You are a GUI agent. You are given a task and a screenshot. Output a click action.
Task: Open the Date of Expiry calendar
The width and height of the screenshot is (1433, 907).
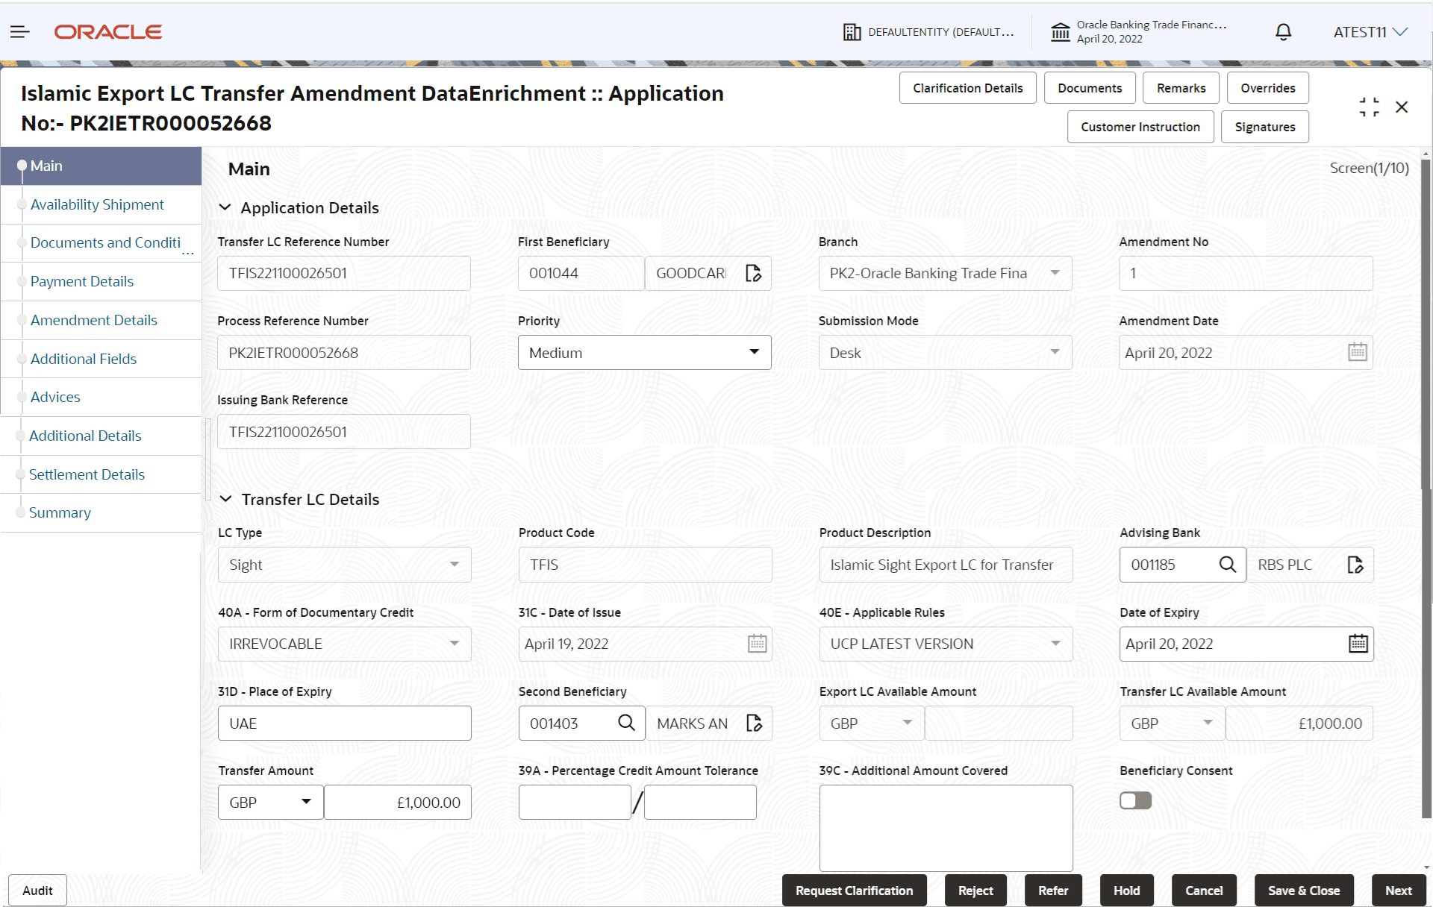pyautogui.click(x=1358, y=644)
